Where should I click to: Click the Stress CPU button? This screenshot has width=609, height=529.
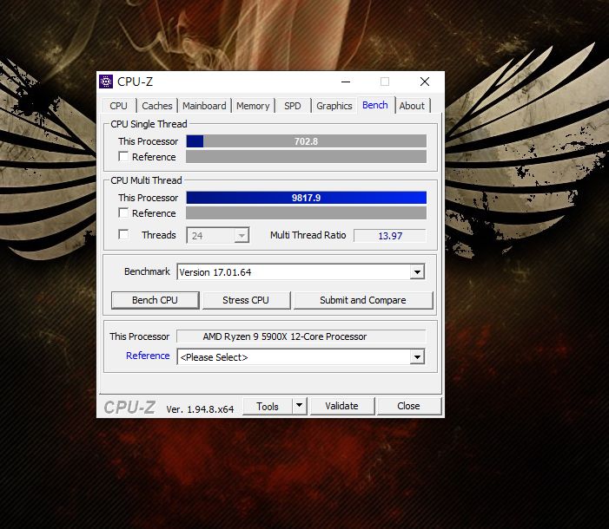pyautogui.click(x=246, y=300)
